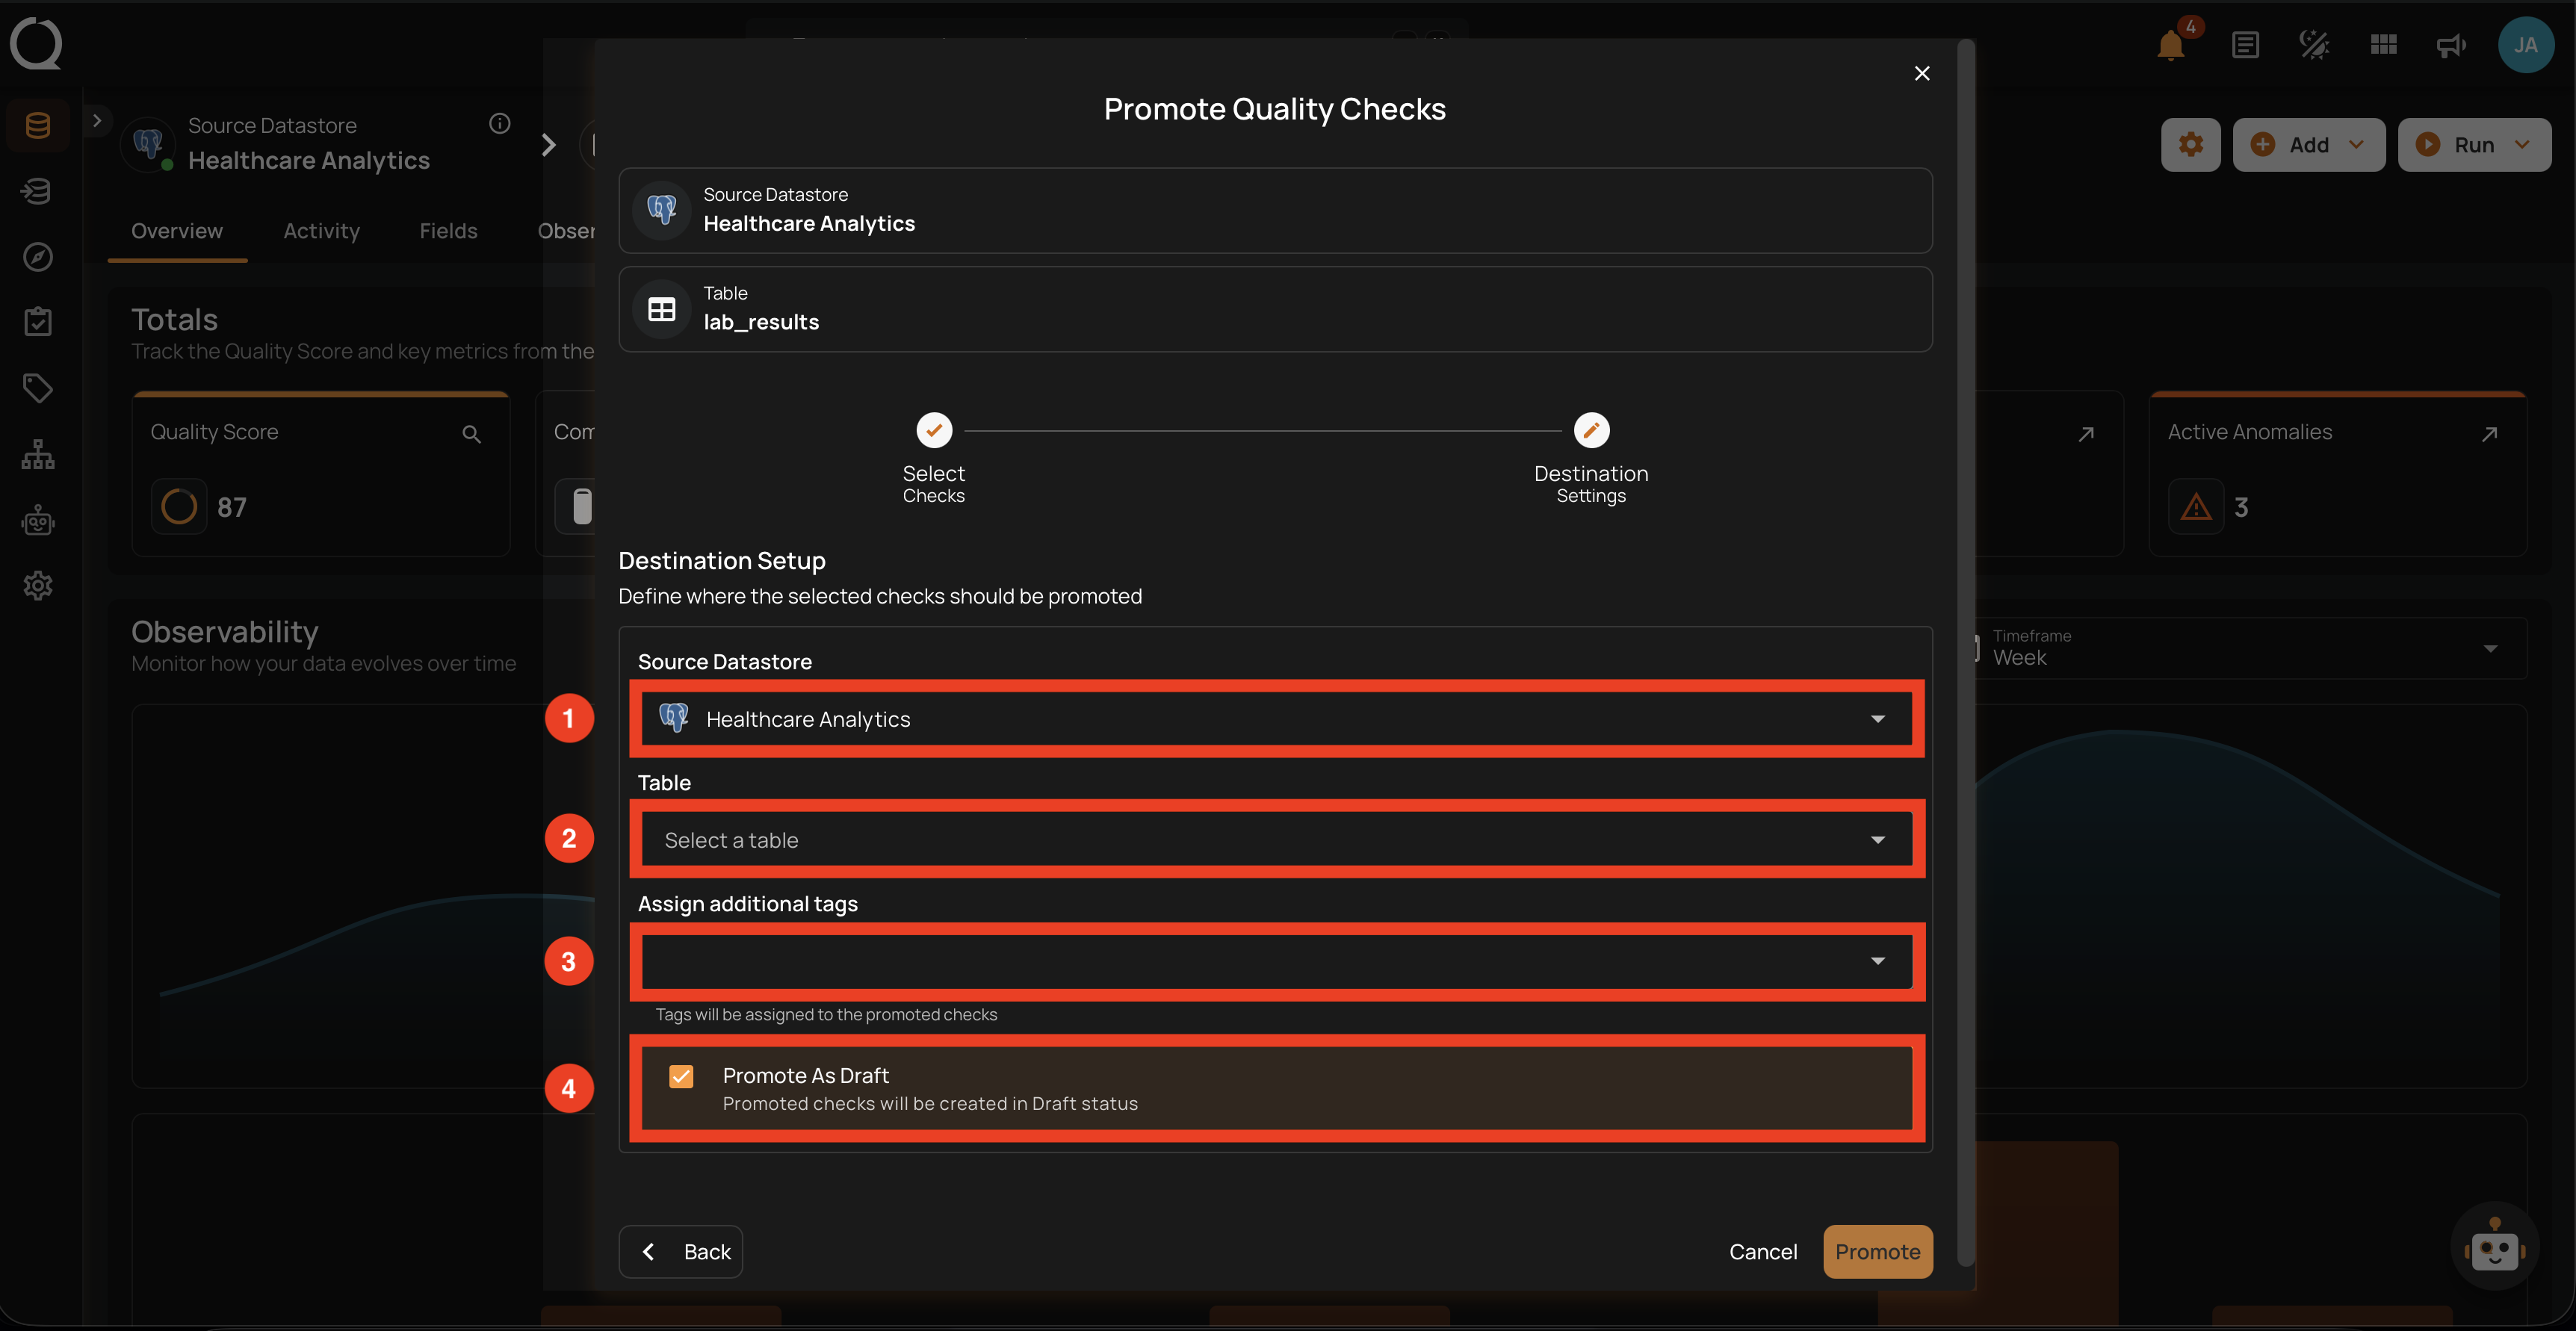This screenshot has height=1331, width=2576.
Task: Click the Healthcare Analytics PostgreSQL icon in dialog header
Action: pyautogui.click(x=662, y=210)
